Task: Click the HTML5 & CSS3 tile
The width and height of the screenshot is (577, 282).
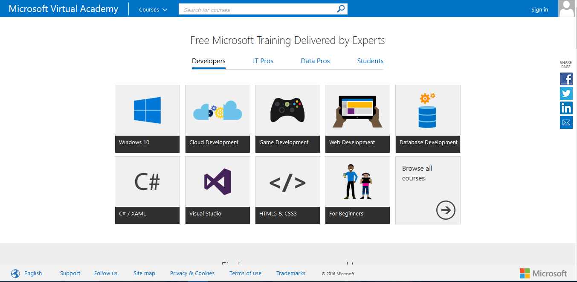Action: [x=287, y=190]
